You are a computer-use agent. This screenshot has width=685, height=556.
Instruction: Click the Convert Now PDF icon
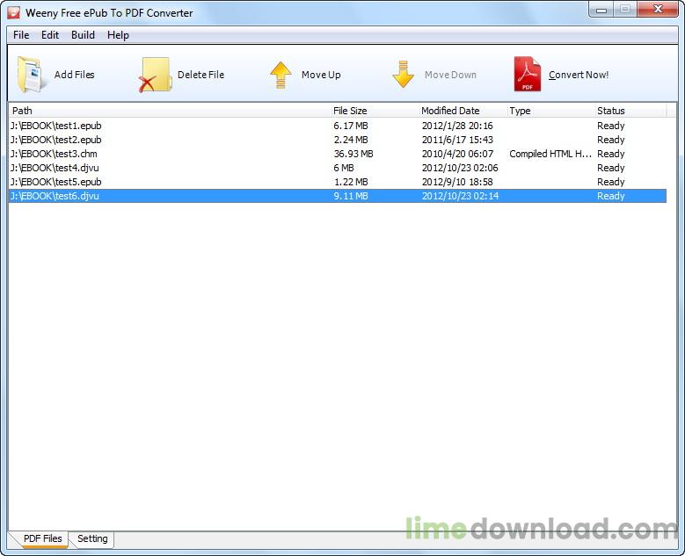click(x=527, y=75)
